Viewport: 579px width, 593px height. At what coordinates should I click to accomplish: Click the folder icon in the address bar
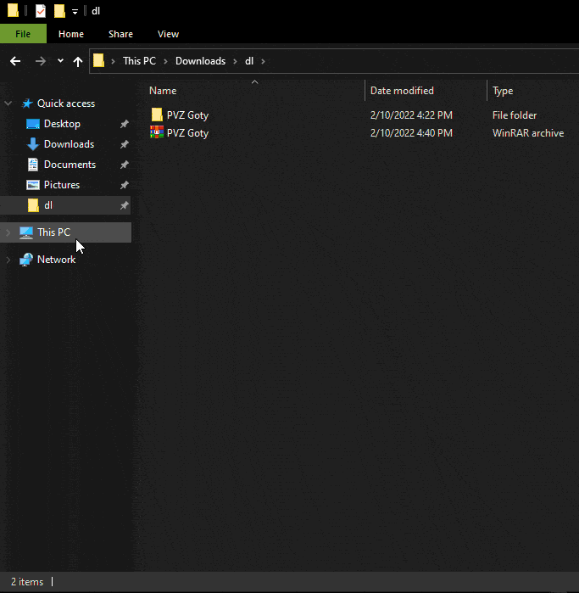tap(98, 60)
